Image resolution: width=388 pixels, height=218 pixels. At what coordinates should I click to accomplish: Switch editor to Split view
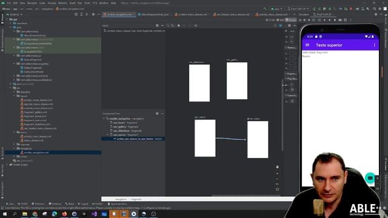(280, 20)
